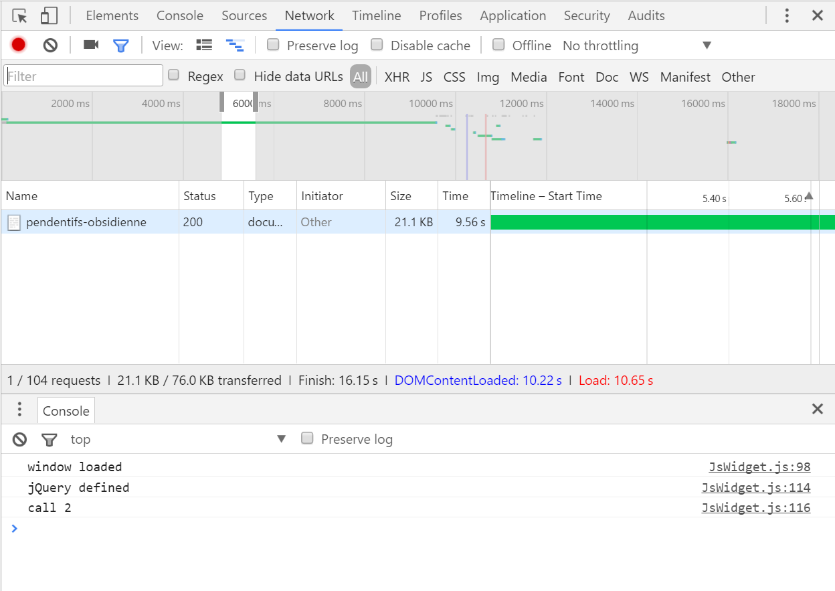
Task: Click the document icon beside pendentifs-obsidienne
Action: tap(13, 222)
